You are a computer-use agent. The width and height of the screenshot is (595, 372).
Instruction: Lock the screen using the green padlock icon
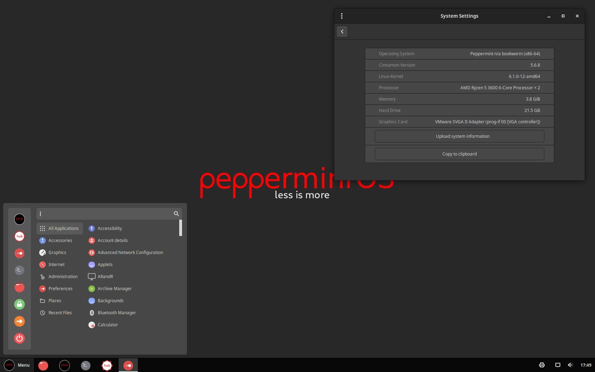[19, 304]
